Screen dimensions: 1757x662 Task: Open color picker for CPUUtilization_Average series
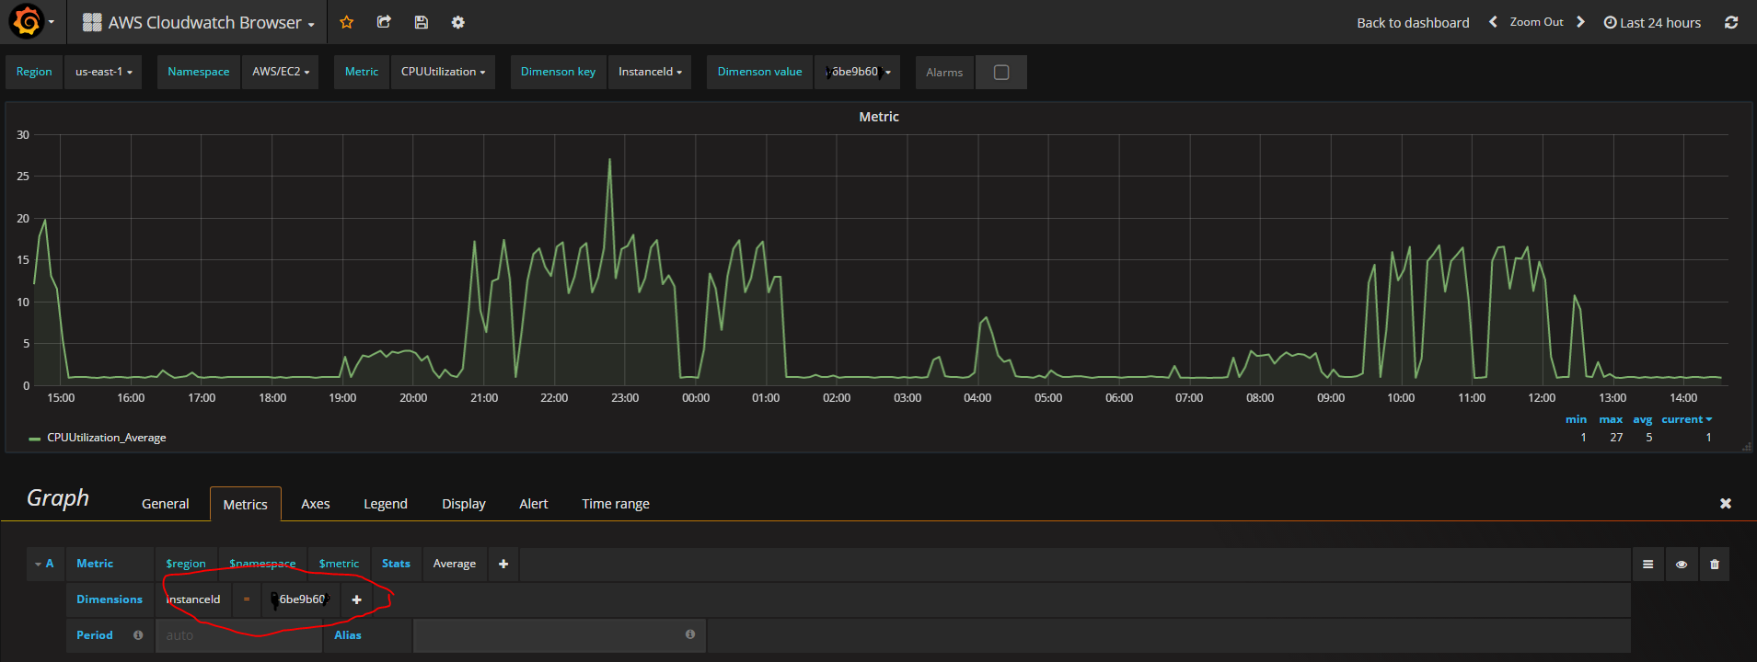35,439
